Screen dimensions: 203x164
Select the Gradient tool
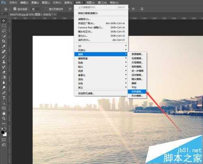click(x=4, y=77)
